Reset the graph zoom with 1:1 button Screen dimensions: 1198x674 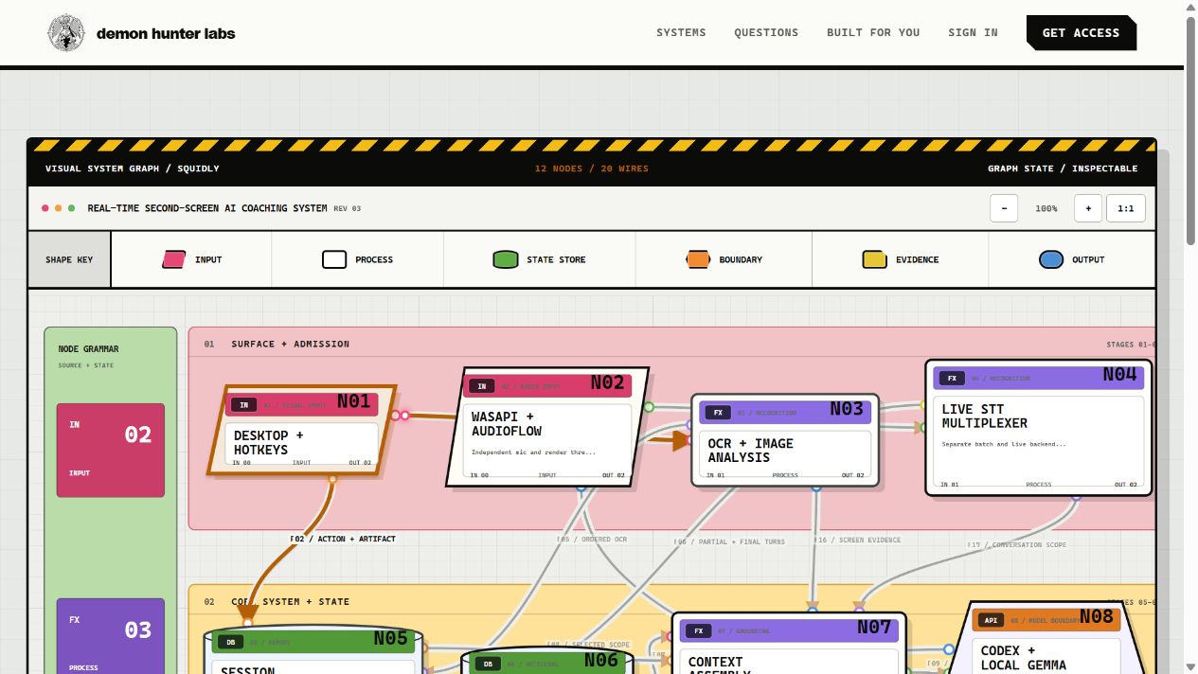click(x=1126, y=208)
